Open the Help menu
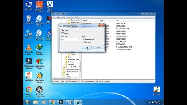The image size is (187, 105). (77, 17)
